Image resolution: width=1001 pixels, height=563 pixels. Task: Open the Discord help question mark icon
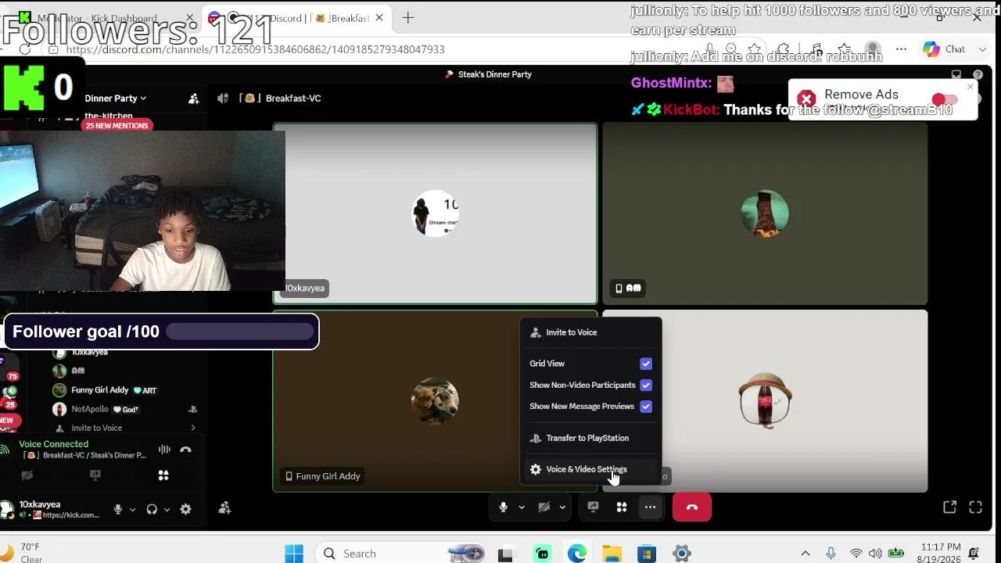[x=978, y=75]
